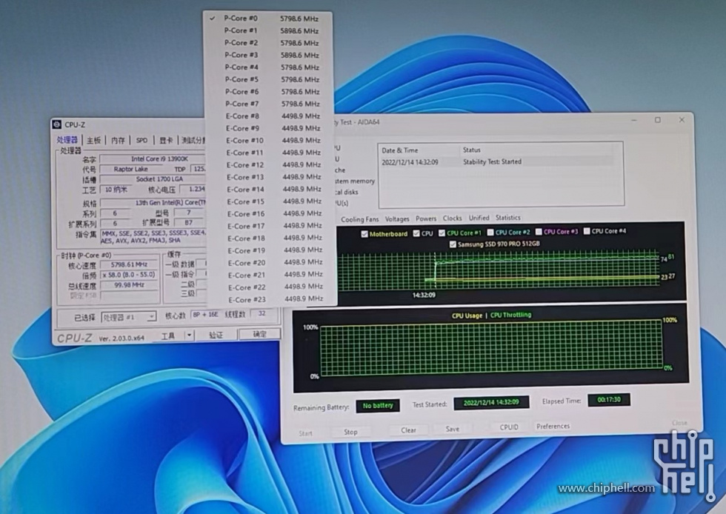
Task: Open the Clocks tab in AIDA64
Action: [x=453, y=218]
